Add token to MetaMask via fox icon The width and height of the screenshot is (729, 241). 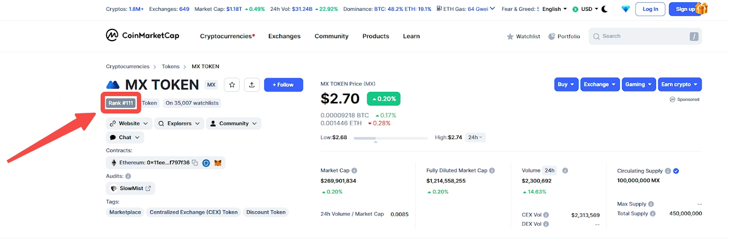[218, 163]
